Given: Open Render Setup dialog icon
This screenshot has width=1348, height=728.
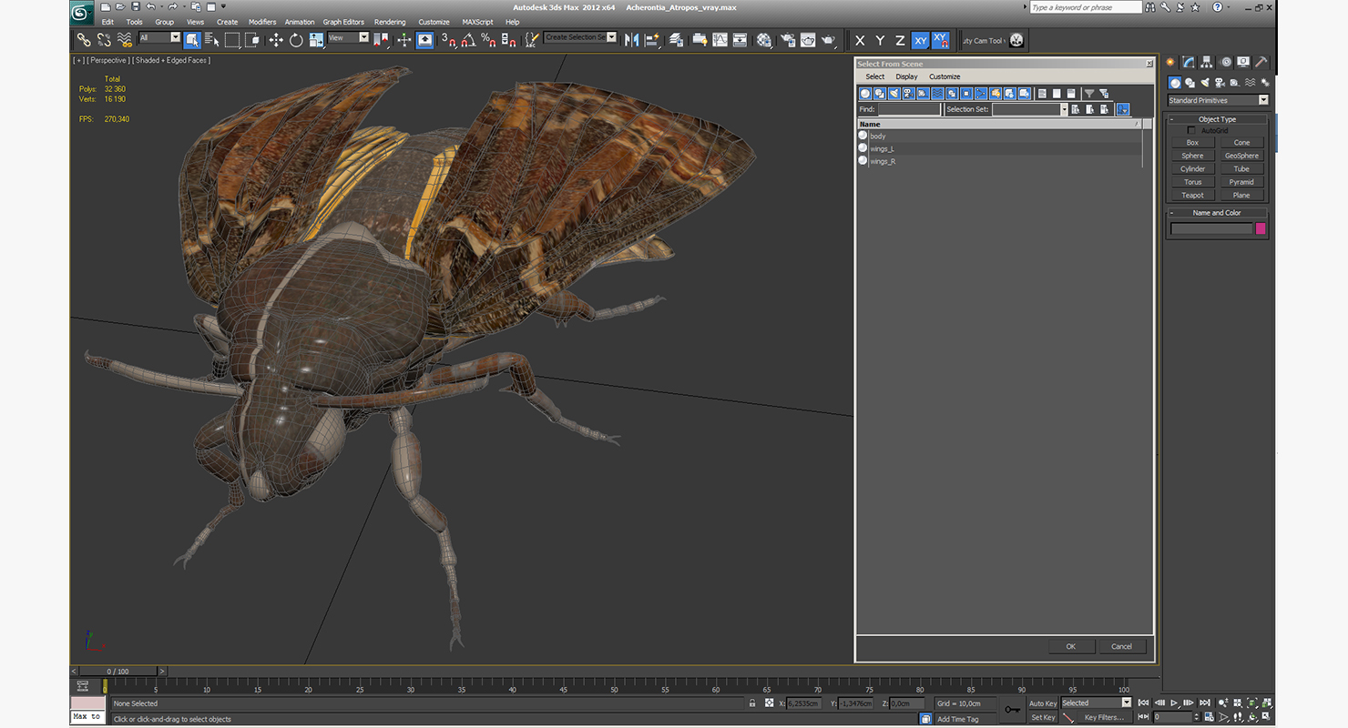Looking at the screenshot, I should click(x=788, y=40).
